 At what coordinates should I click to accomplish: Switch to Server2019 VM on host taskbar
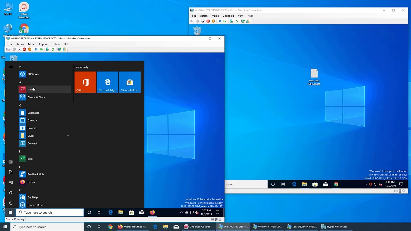tap(302, 227)
